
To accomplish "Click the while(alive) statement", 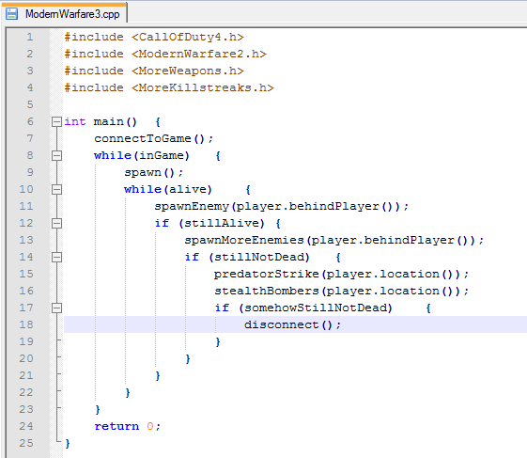I will 168,189.
